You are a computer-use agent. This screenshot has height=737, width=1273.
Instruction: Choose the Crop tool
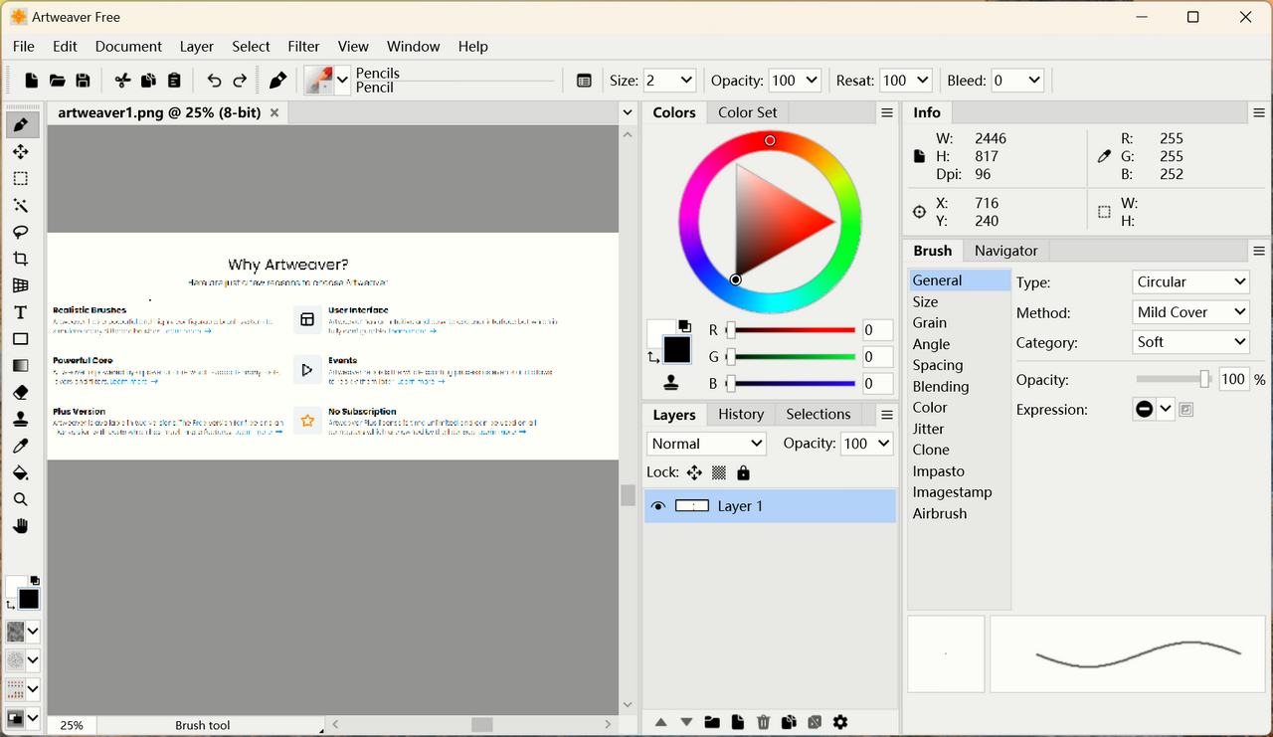pyautogui.click(x=21, y=259)
